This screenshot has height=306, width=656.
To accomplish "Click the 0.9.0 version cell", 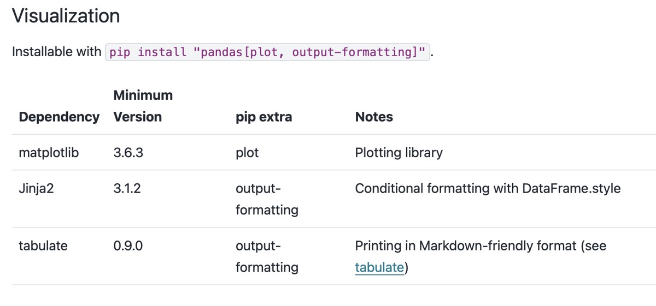I will tap(128, 246).
